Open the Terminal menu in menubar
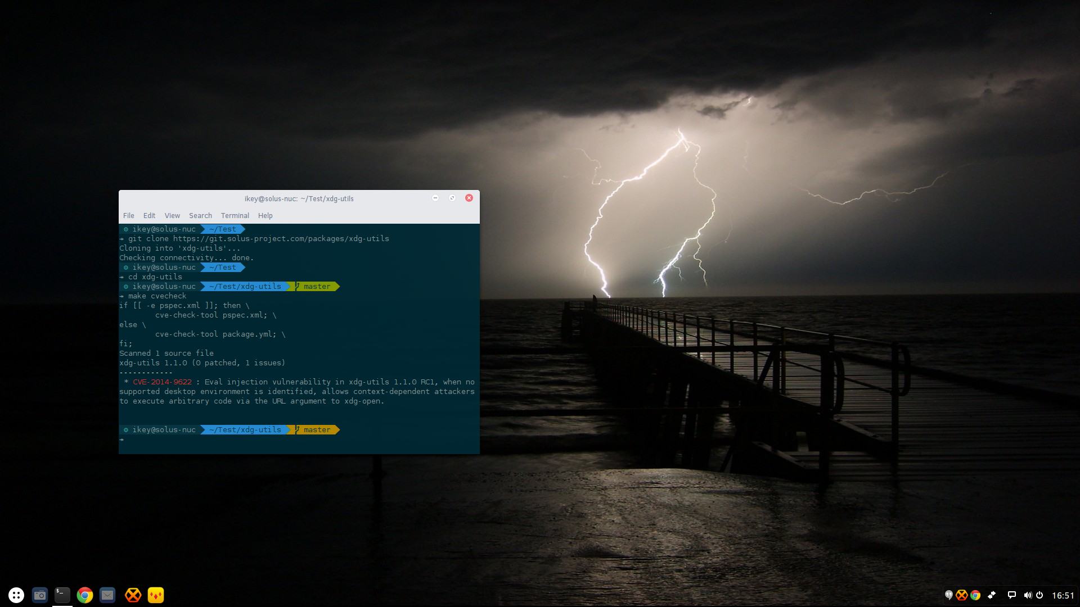1080x607 pixels. point(235,216)
